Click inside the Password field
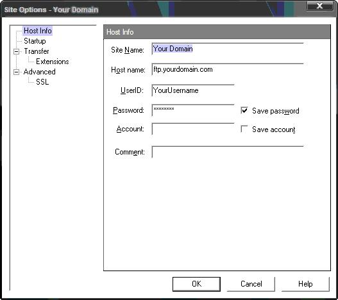Viewport: 338px width, 300px height. [193, 110]
